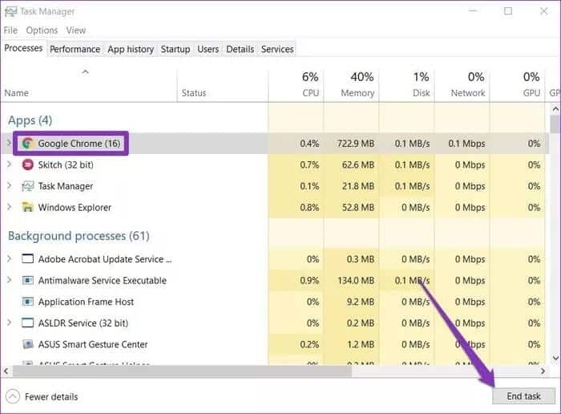Switch to the Details tab
This screenshot has height=414, width=561.
click(240, 49)
